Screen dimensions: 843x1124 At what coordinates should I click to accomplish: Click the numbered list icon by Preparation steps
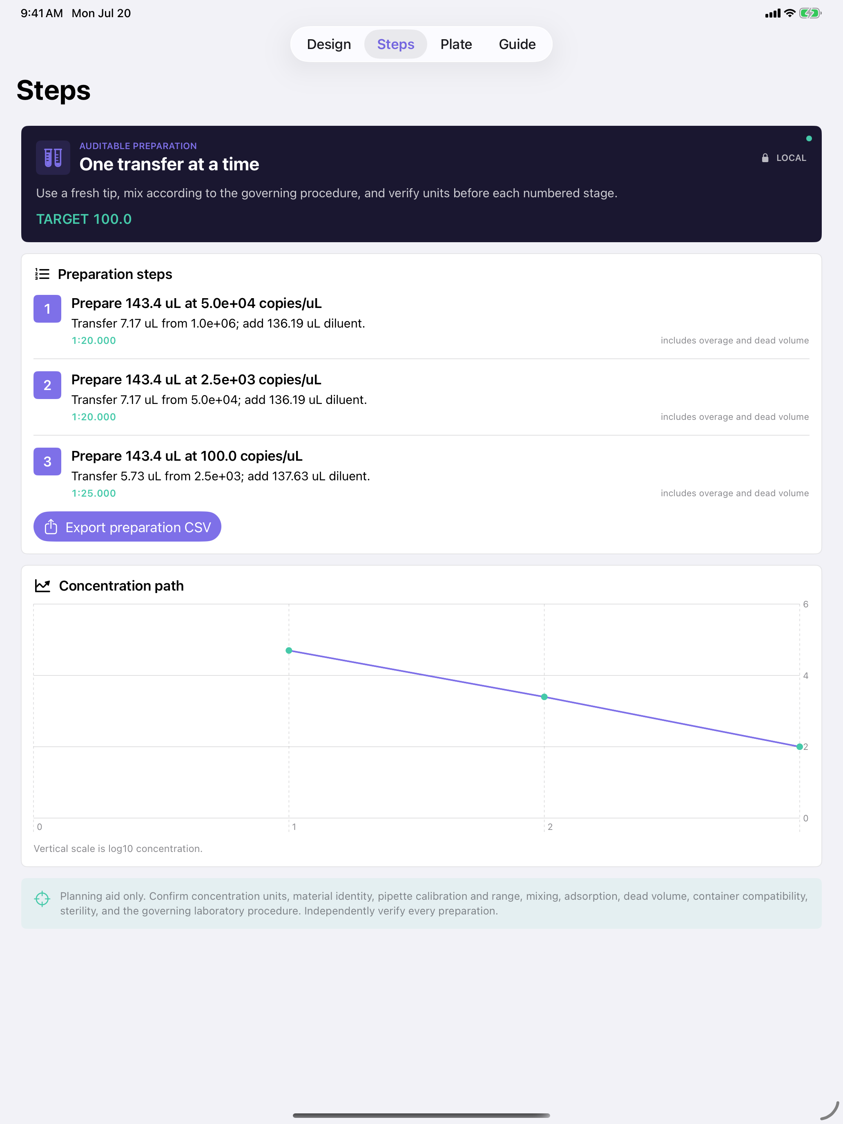(42, 274)
